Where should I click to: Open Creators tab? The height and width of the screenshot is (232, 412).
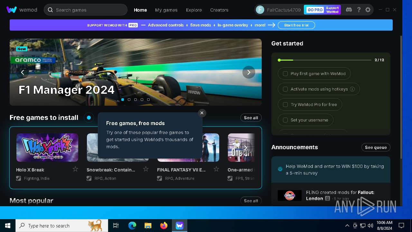coord(219,10)
